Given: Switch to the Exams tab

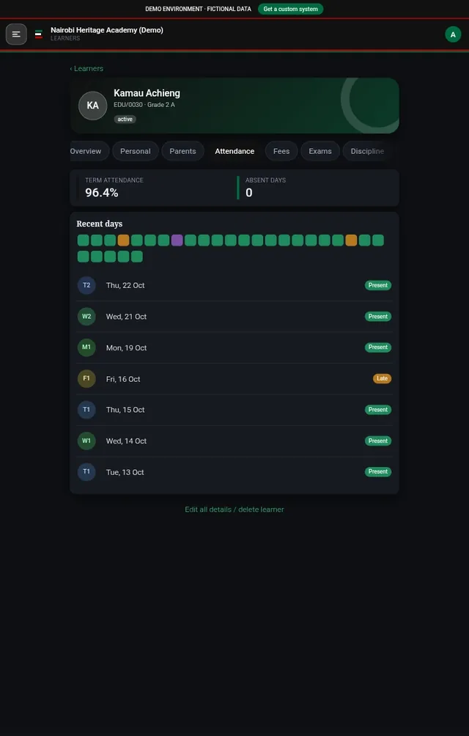Looking at the screenshot, I should (x=320, y=151).
